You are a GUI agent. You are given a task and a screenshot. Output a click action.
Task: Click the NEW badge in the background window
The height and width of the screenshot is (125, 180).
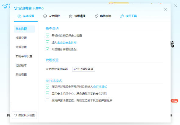[x=175, y=101]
